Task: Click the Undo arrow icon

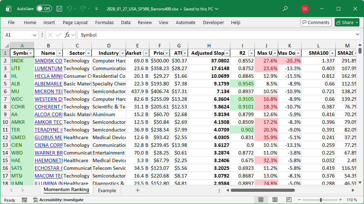Action: [x=69, y=9]
